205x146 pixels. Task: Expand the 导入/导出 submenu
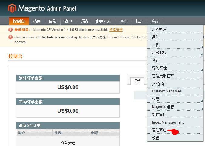point(175,68)
